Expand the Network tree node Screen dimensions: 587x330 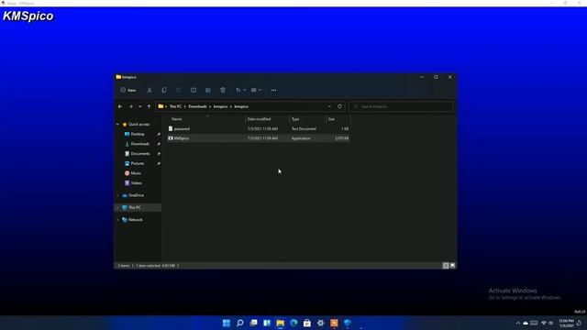click(x=118, y=220)
